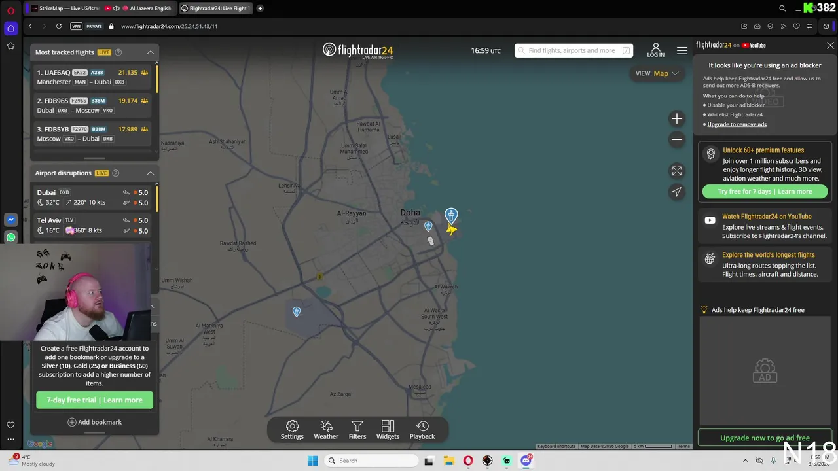Open Tel Aviv TLV airport disruption row
The image size is (838, 471).
(x=92, y=225)
